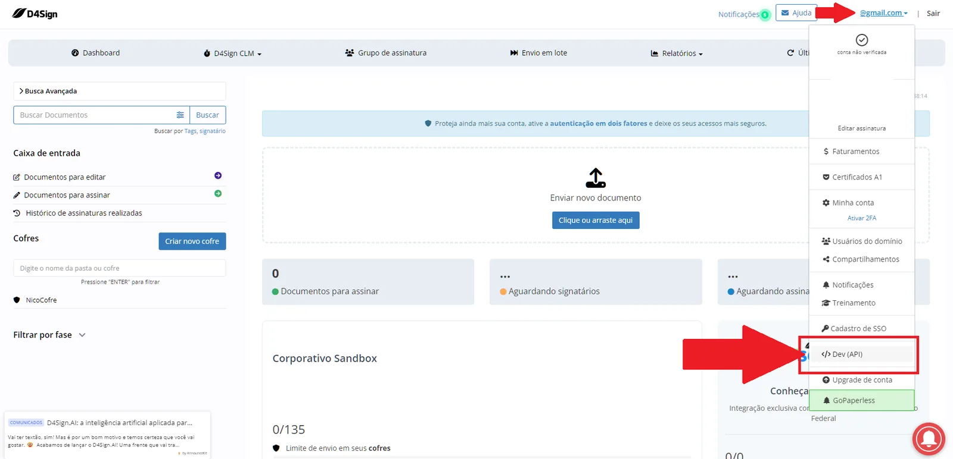Open search filter sliders icon
Viewport: 953px width, 459px height.
pyautogui.click(x=180, y=115)
